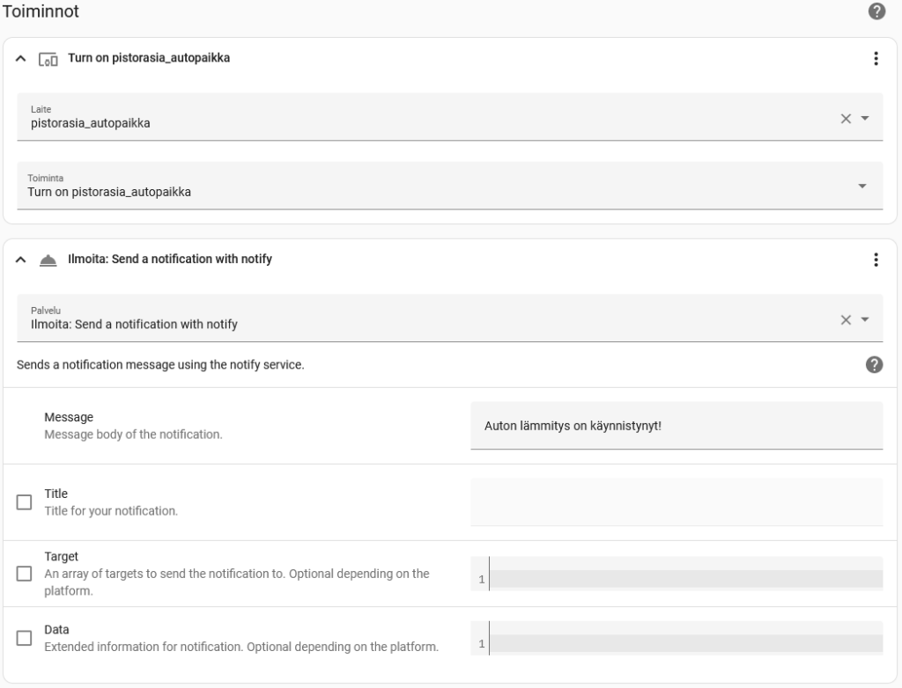This screenshot has height=688, width=902.
Task: Edit the Message text field
Action: 676,425
